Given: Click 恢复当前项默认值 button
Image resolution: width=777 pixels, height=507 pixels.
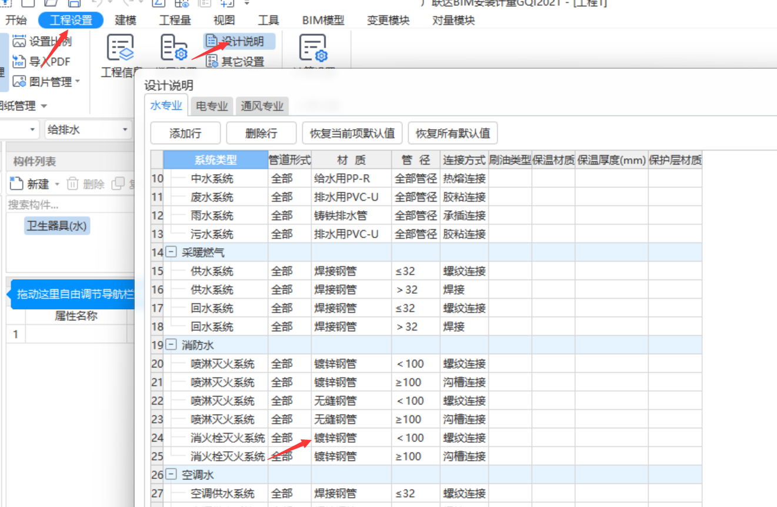Looking at the screenshot, I should [x=352, y=134].
